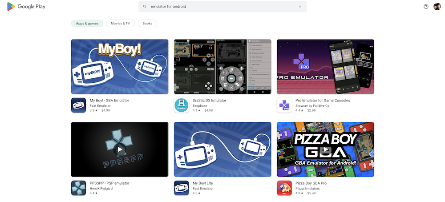Click the DraStic DS Emulator app icon
This screenshot has width=445, height=202.
[182, 105]
